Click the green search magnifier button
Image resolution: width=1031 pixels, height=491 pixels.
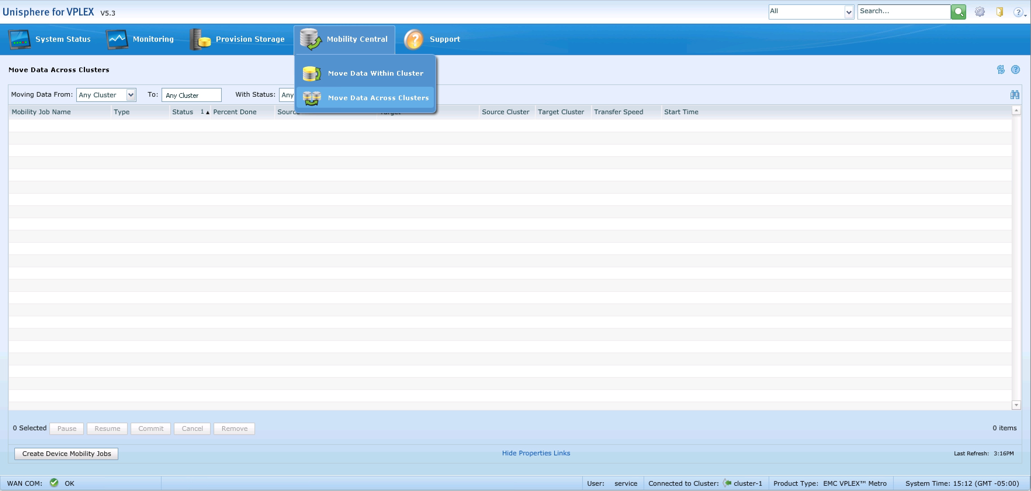(x=959, y=12)
